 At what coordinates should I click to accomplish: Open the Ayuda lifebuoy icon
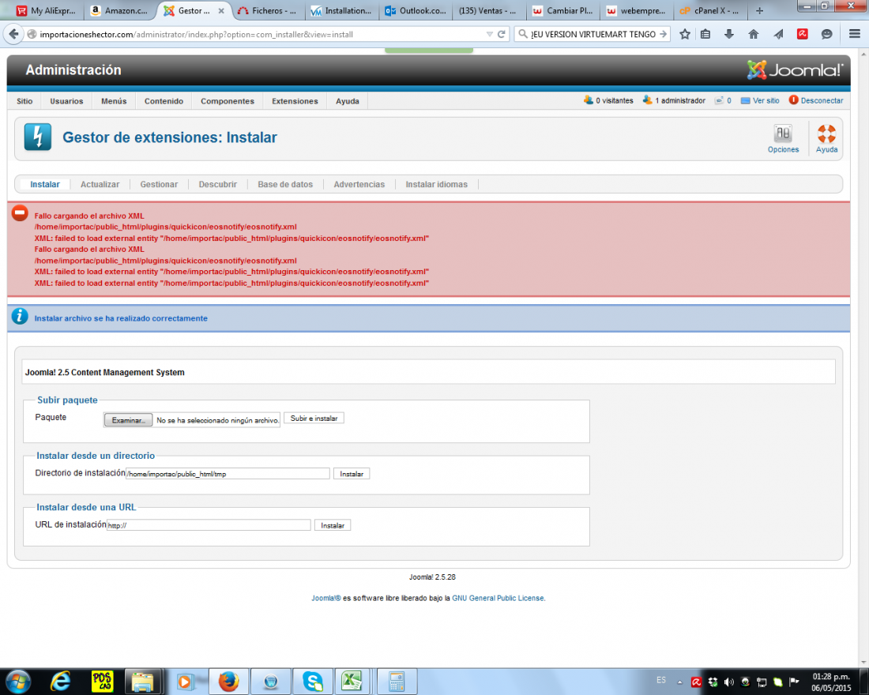826,138
